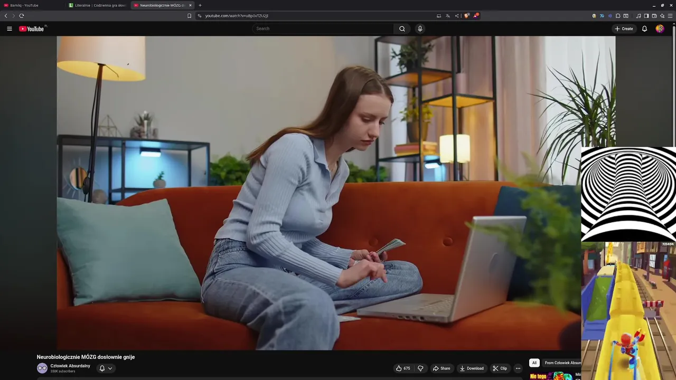Reload the page with the refresh icon
676x380 pixels.
[x=22, y=16]
